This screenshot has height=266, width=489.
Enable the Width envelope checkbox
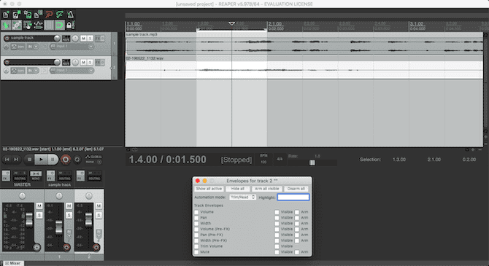coord(196,223)
